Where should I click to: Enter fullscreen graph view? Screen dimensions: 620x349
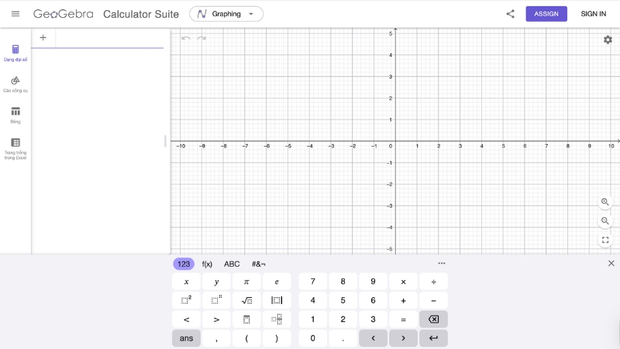pyautogui.click(x=605, y=240)
